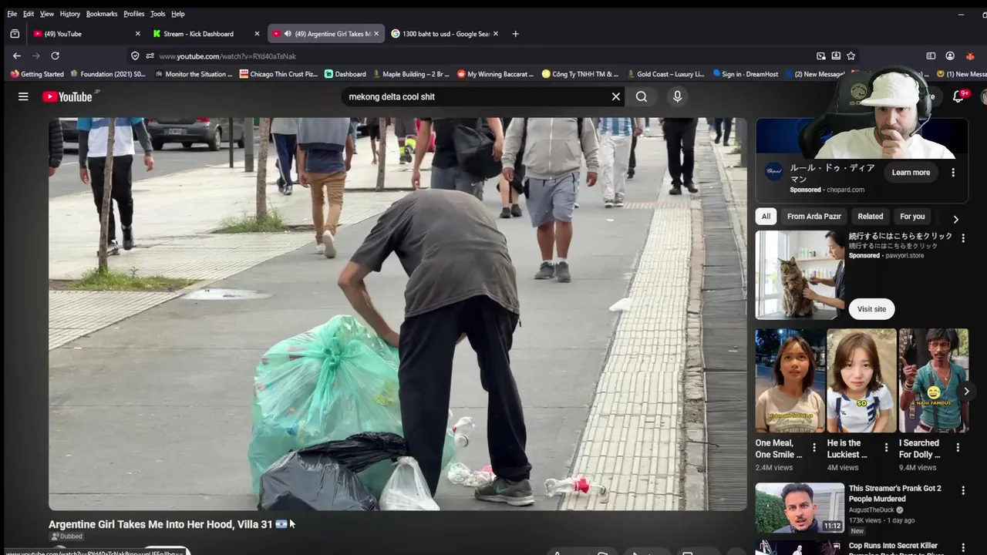The height and width of the screenshot is (555, 987).
Task: Open the MetaMask fox extension
Action: click(970, 55)
